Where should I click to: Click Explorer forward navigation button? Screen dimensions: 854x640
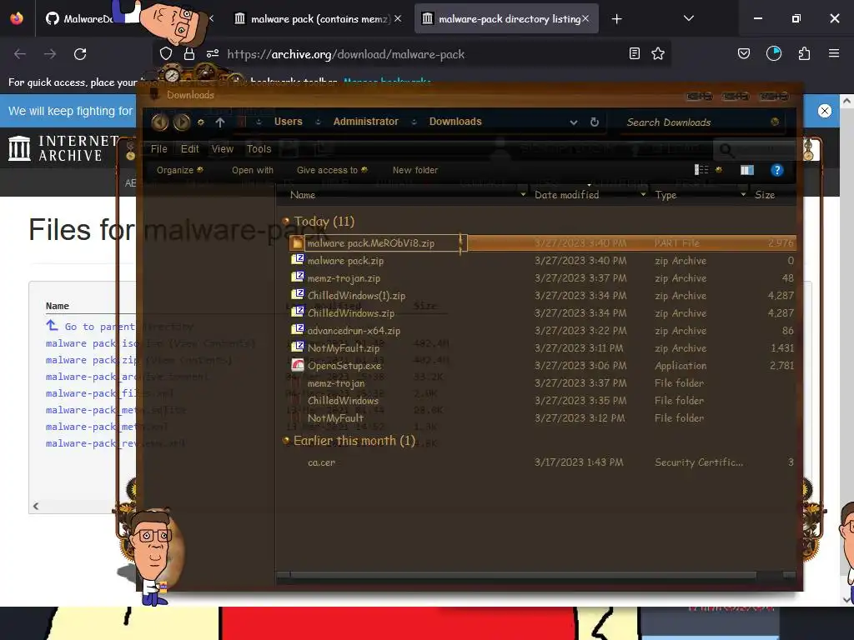pos(182,122)
